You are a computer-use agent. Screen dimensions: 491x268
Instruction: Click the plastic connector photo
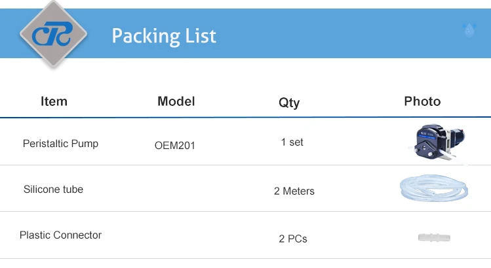click(434, 237)
